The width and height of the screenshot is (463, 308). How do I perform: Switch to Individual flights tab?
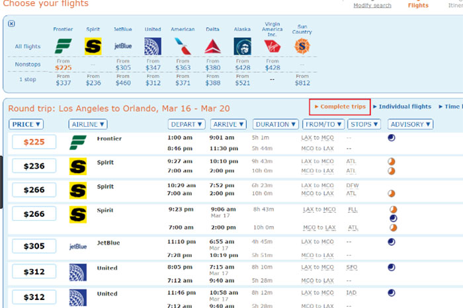pyautogui.click(x=402, y=106)
